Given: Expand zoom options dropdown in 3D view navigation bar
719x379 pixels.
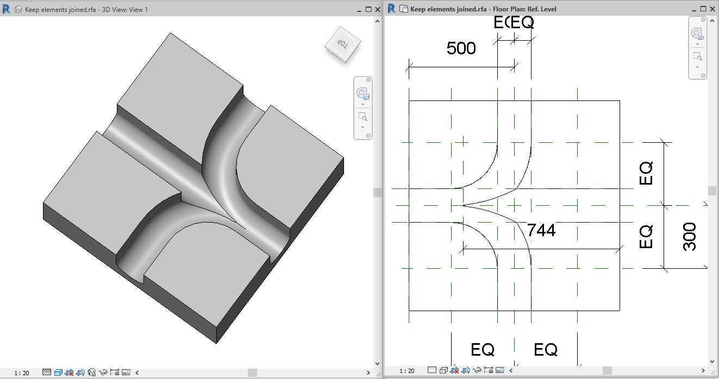Looking at the screenshot, I should click(x=362, y=128).
